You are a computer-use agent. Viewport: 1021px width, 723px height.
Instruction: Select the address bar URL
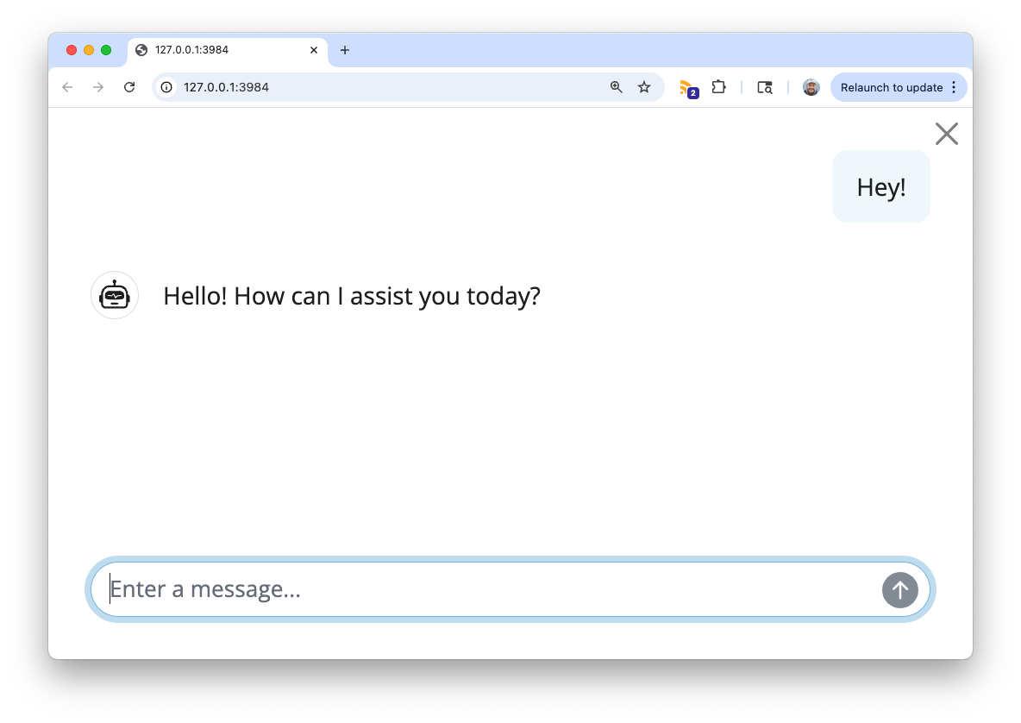[226, 87]
